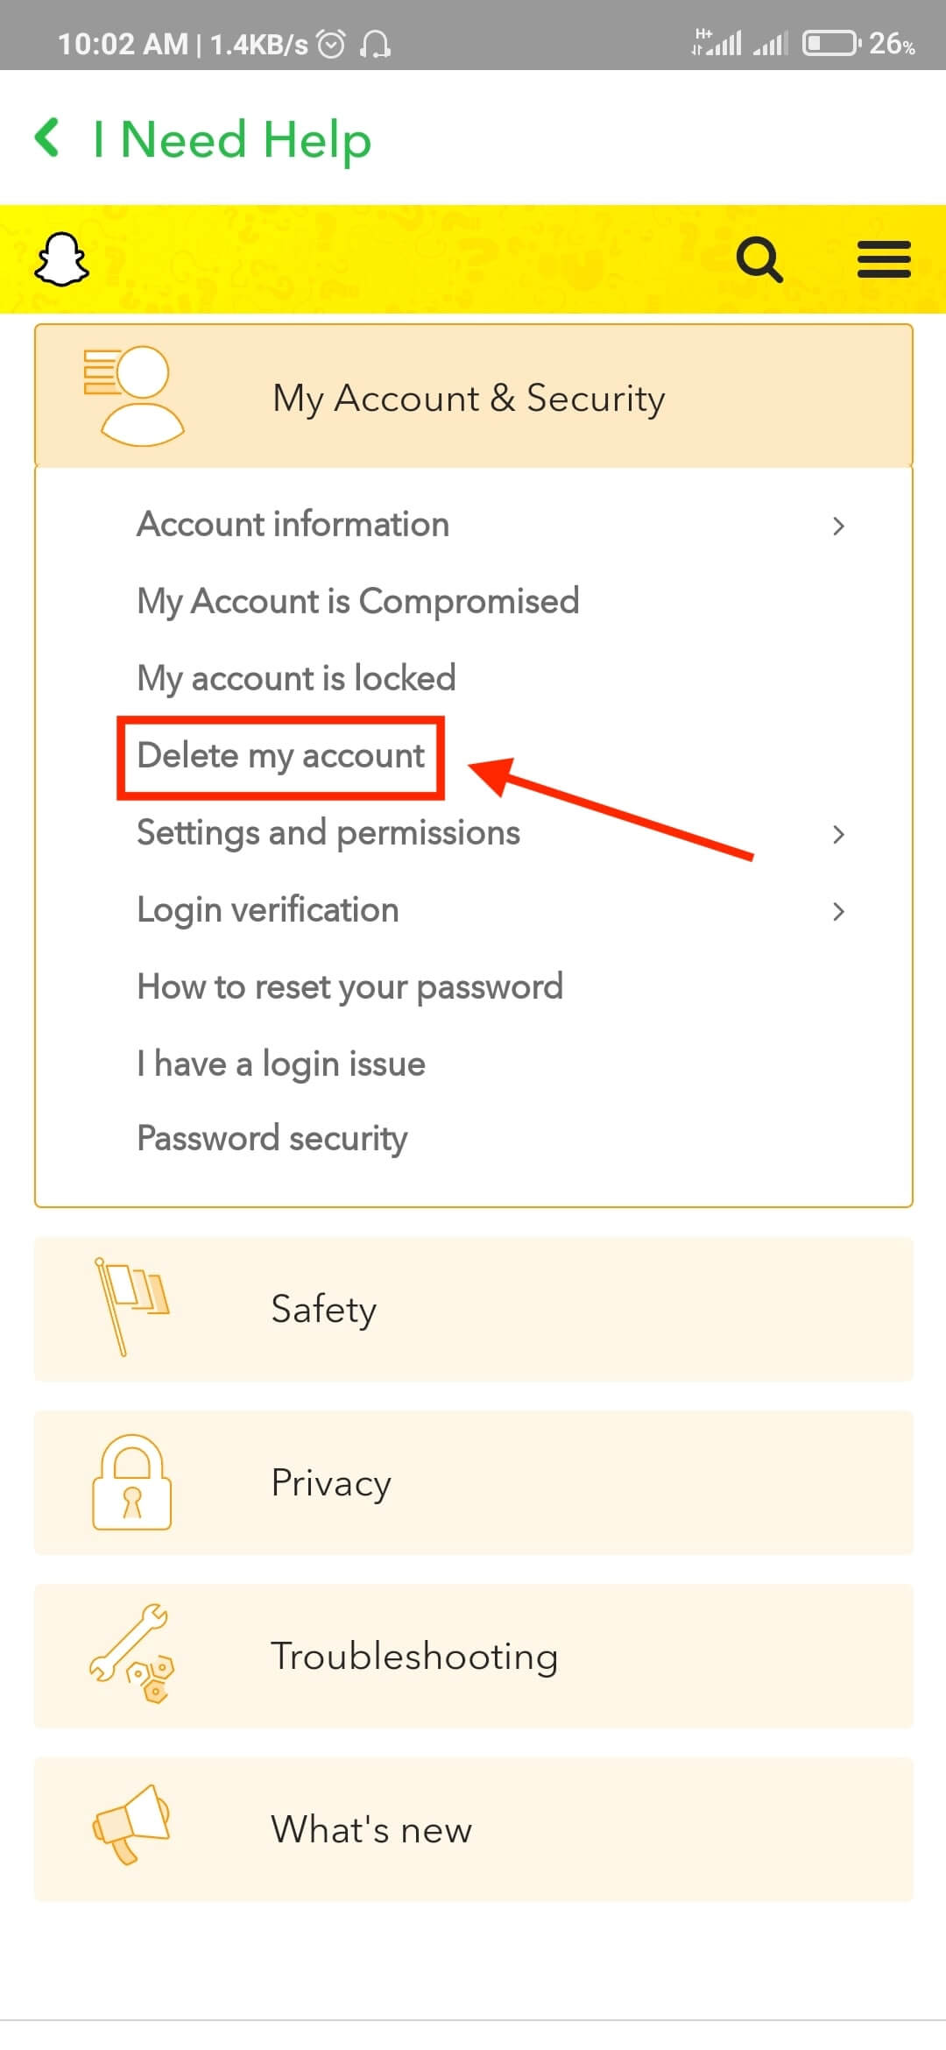Expand Account information chevron
946x2050 pixels.
tap(838, 526)
